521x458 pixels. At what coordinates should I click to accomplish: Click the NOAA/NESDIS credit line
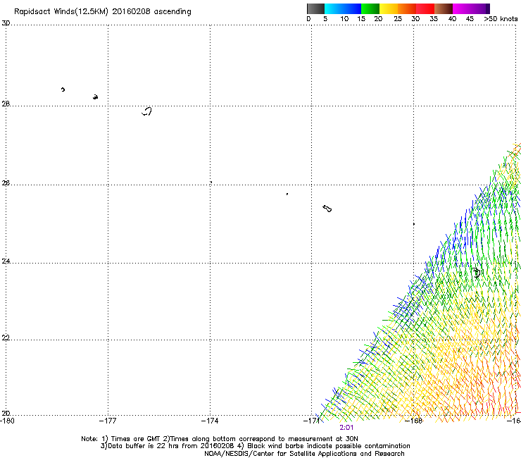tap(304, 454)
